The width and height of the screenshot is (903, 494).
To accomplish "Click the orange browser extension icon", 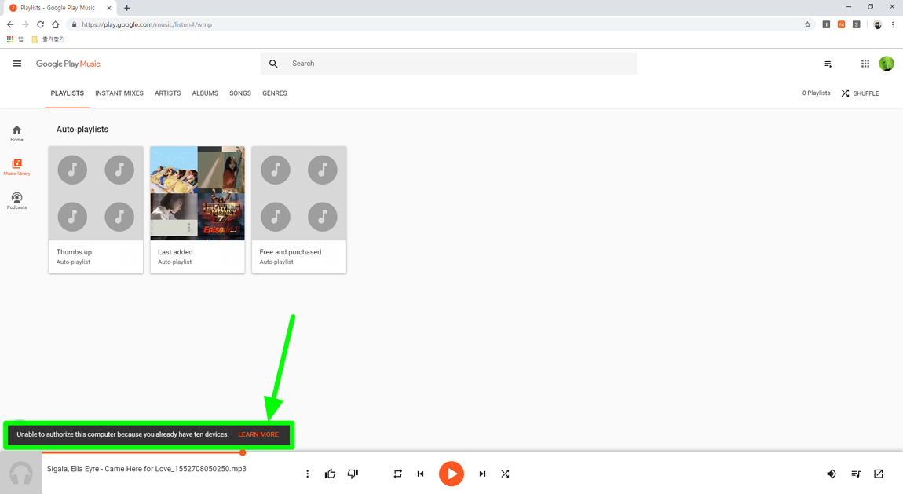I will [x=842, y=25].
